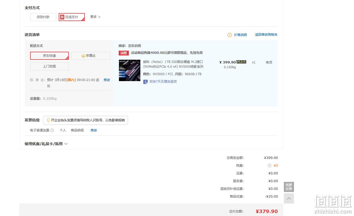Click the 总重量 0.100kg text
The image size is (354, 216).
[43, 99]
